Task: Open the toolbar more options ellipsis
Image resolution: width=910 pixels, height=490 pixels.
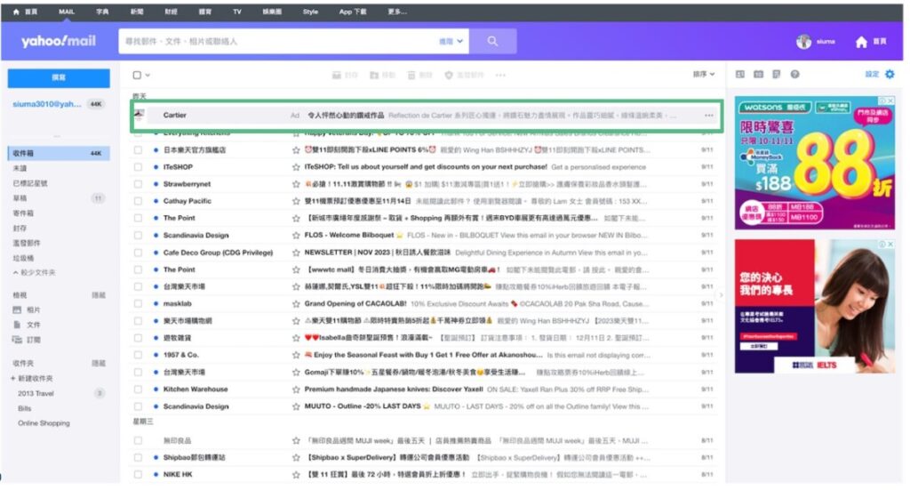Action: pyautogui.click(x=500, y=75)
